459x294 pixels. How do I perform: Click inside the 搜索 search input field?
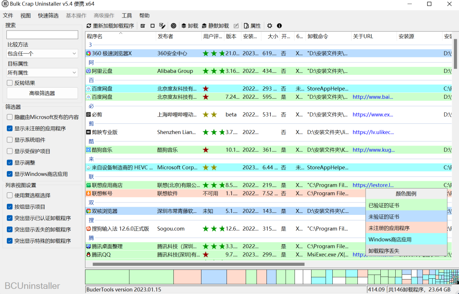[42, 34]
